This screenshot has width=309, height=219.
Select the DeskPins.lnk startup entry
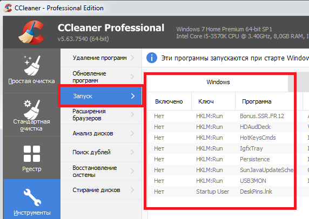click(x=256, y=191)
